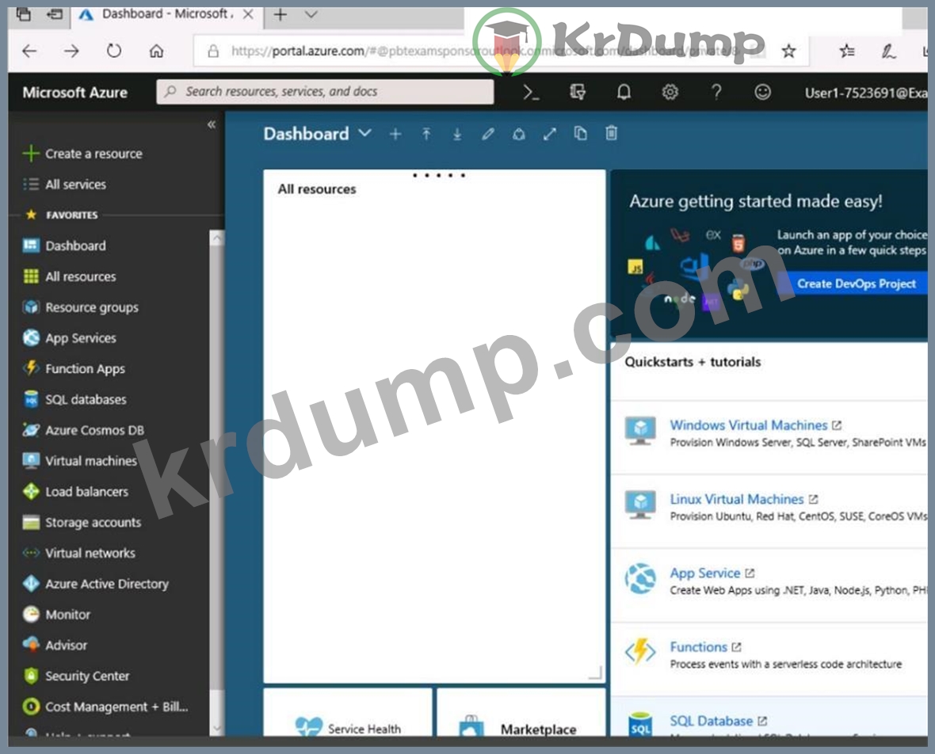Click the sidebar scrollbar up arrow
935x754 pixels.
coord(217,238)
